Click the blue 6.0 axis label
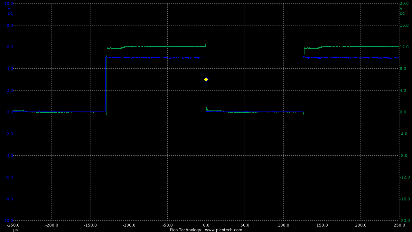The image size is (412, 232). click(x=10, y=47)
